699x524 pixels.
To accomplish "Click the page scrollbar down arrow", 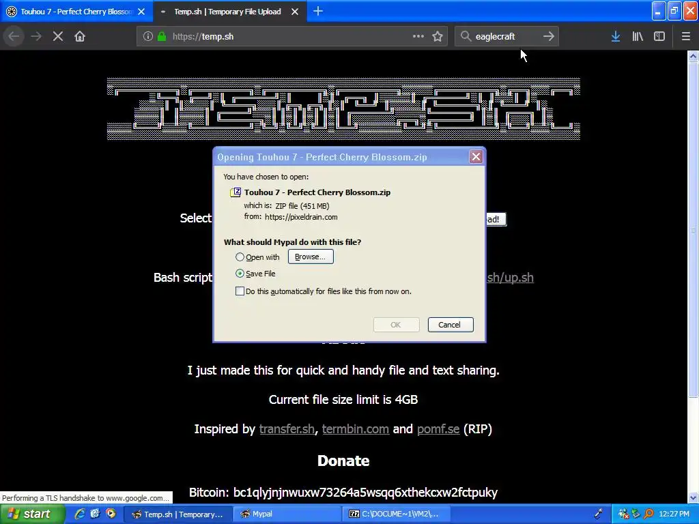I will tap(693, 497).
